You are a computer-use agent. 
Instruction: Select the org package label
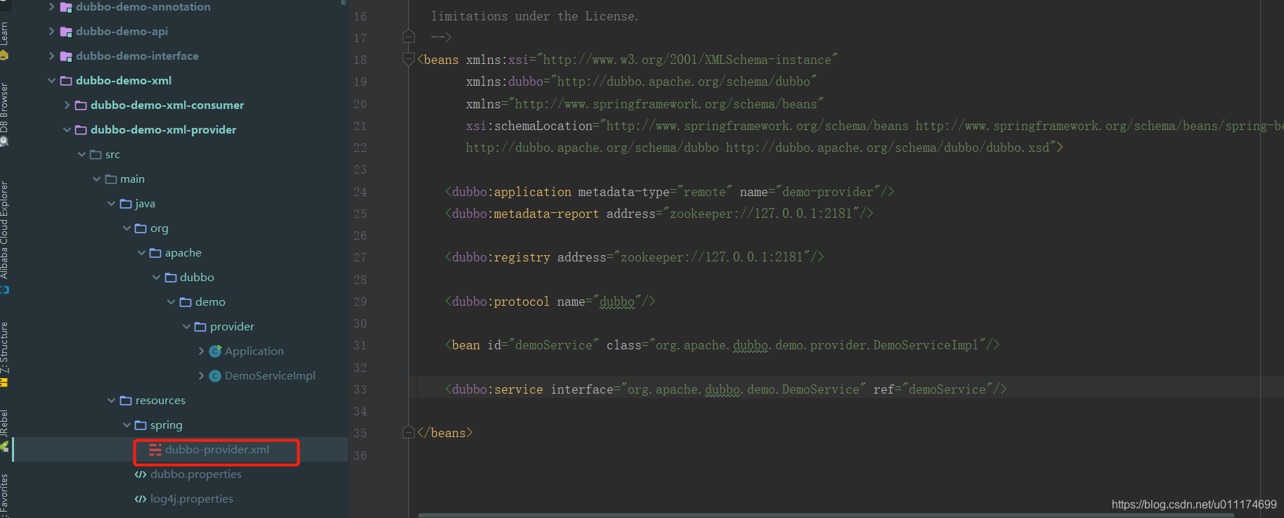tap(160, 229)
